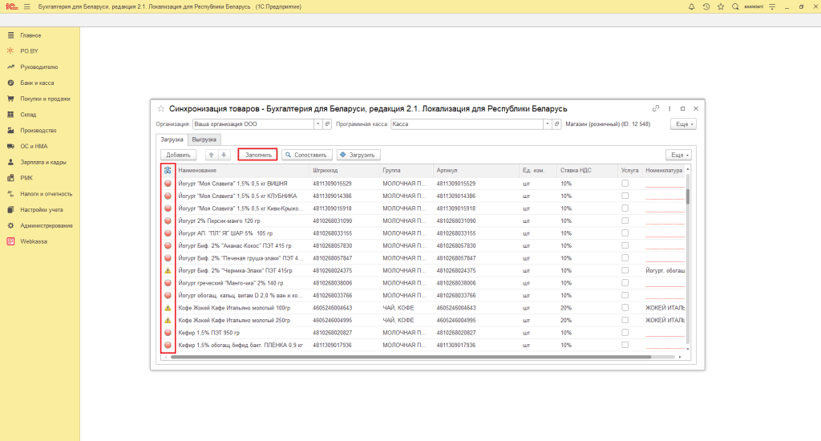Open the dialog three-dots menu
This screenshot has width=821, height=441.
tap(669, 108)
